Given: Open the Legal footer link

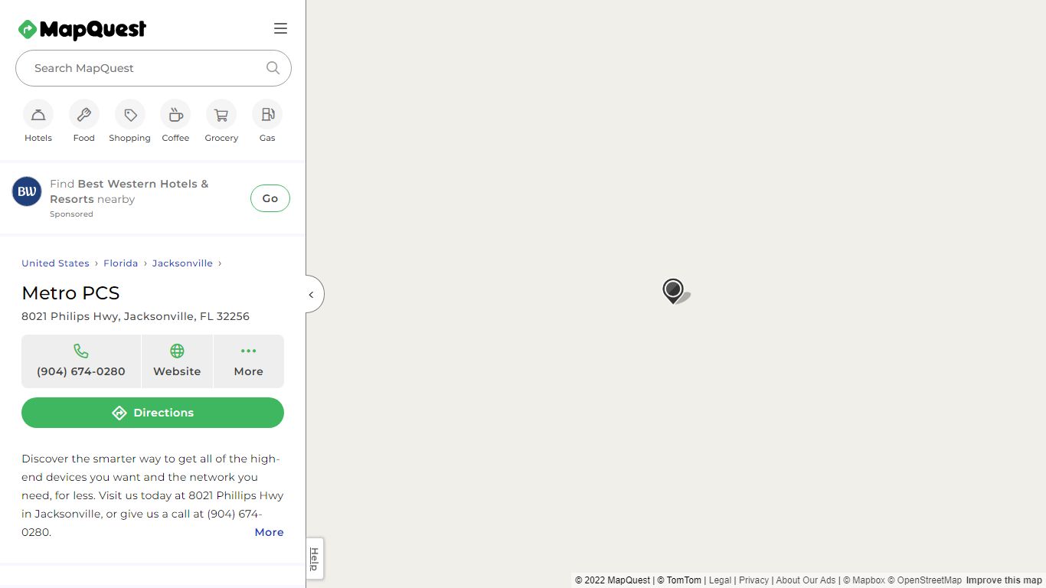Looking at the screenshot, I should (x=720, y=580).
